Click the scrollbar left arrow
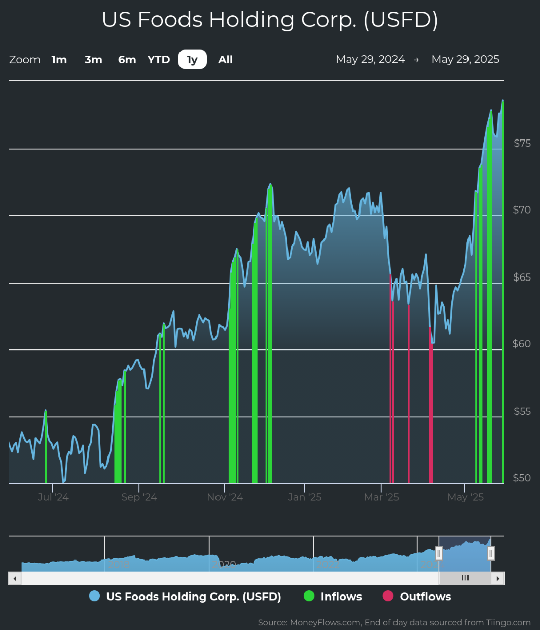The height and width of the screenshot is (630, 540). click(x=15, y=578)
